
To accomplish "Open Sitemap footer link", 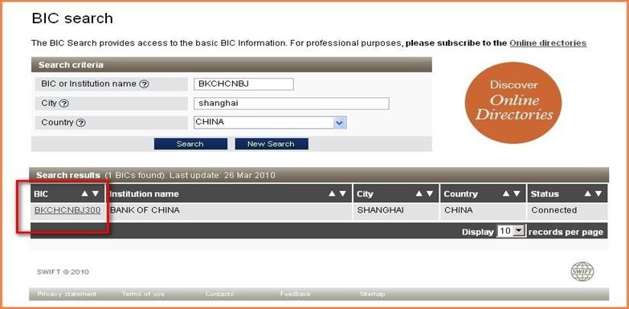I will [372, 295].
